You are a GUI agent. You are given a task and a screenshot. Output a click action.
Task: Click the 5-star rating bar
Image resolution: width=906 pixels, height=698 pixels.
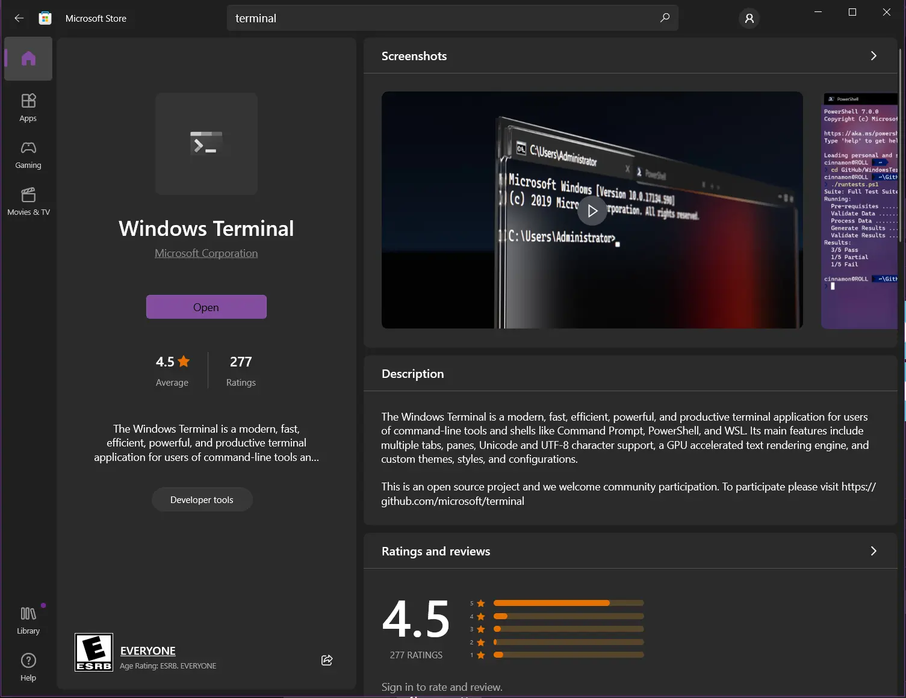pyautogui.click(x=568, y=603)
